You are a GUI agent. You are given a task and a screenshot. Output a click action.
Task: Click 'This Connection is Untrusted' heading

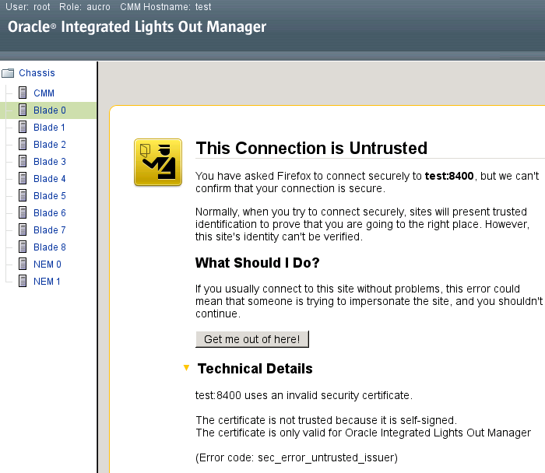tap(311, 149)
